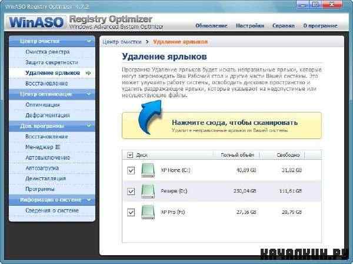Collapse the Информация о системе section
The width and height of the screenshot is (353, 264).
(x=89, y=200)
